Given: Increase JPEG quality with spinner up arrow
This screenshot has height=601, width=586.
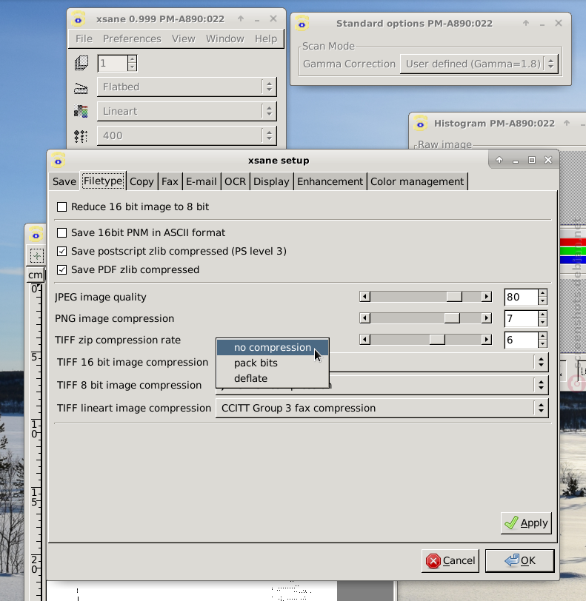Looking at the screenshot, I should pyautogui.click(x=542, y=293).
